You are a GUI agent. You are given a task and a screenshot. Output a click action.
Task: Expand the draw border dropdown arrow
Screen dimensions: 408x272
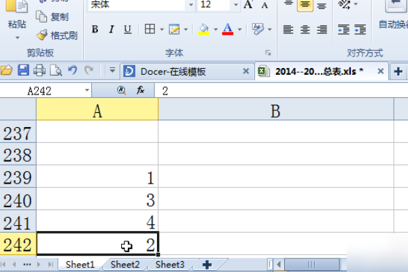(x=186, y=29)
